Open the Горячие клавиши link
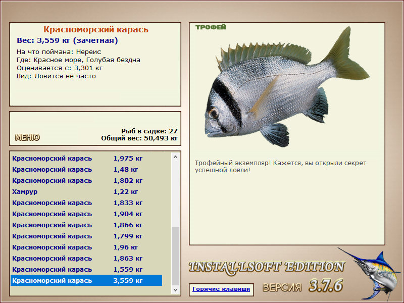 click(221, 289)
